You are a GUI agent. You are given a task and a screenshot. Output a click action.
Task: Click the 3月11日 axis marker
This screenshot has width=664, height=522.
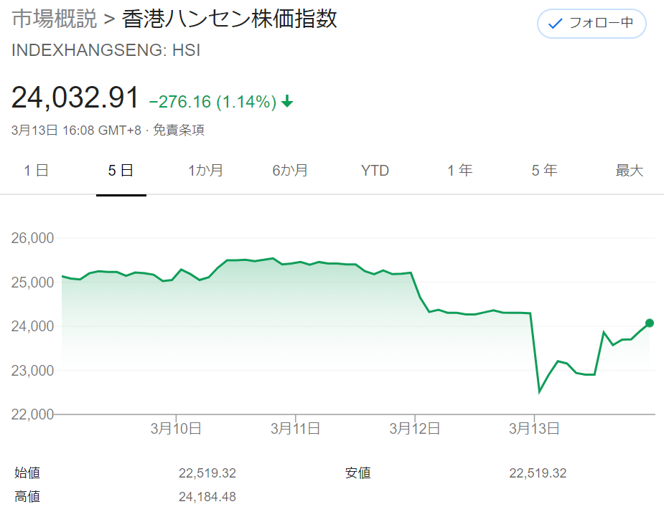coord(295,429)
